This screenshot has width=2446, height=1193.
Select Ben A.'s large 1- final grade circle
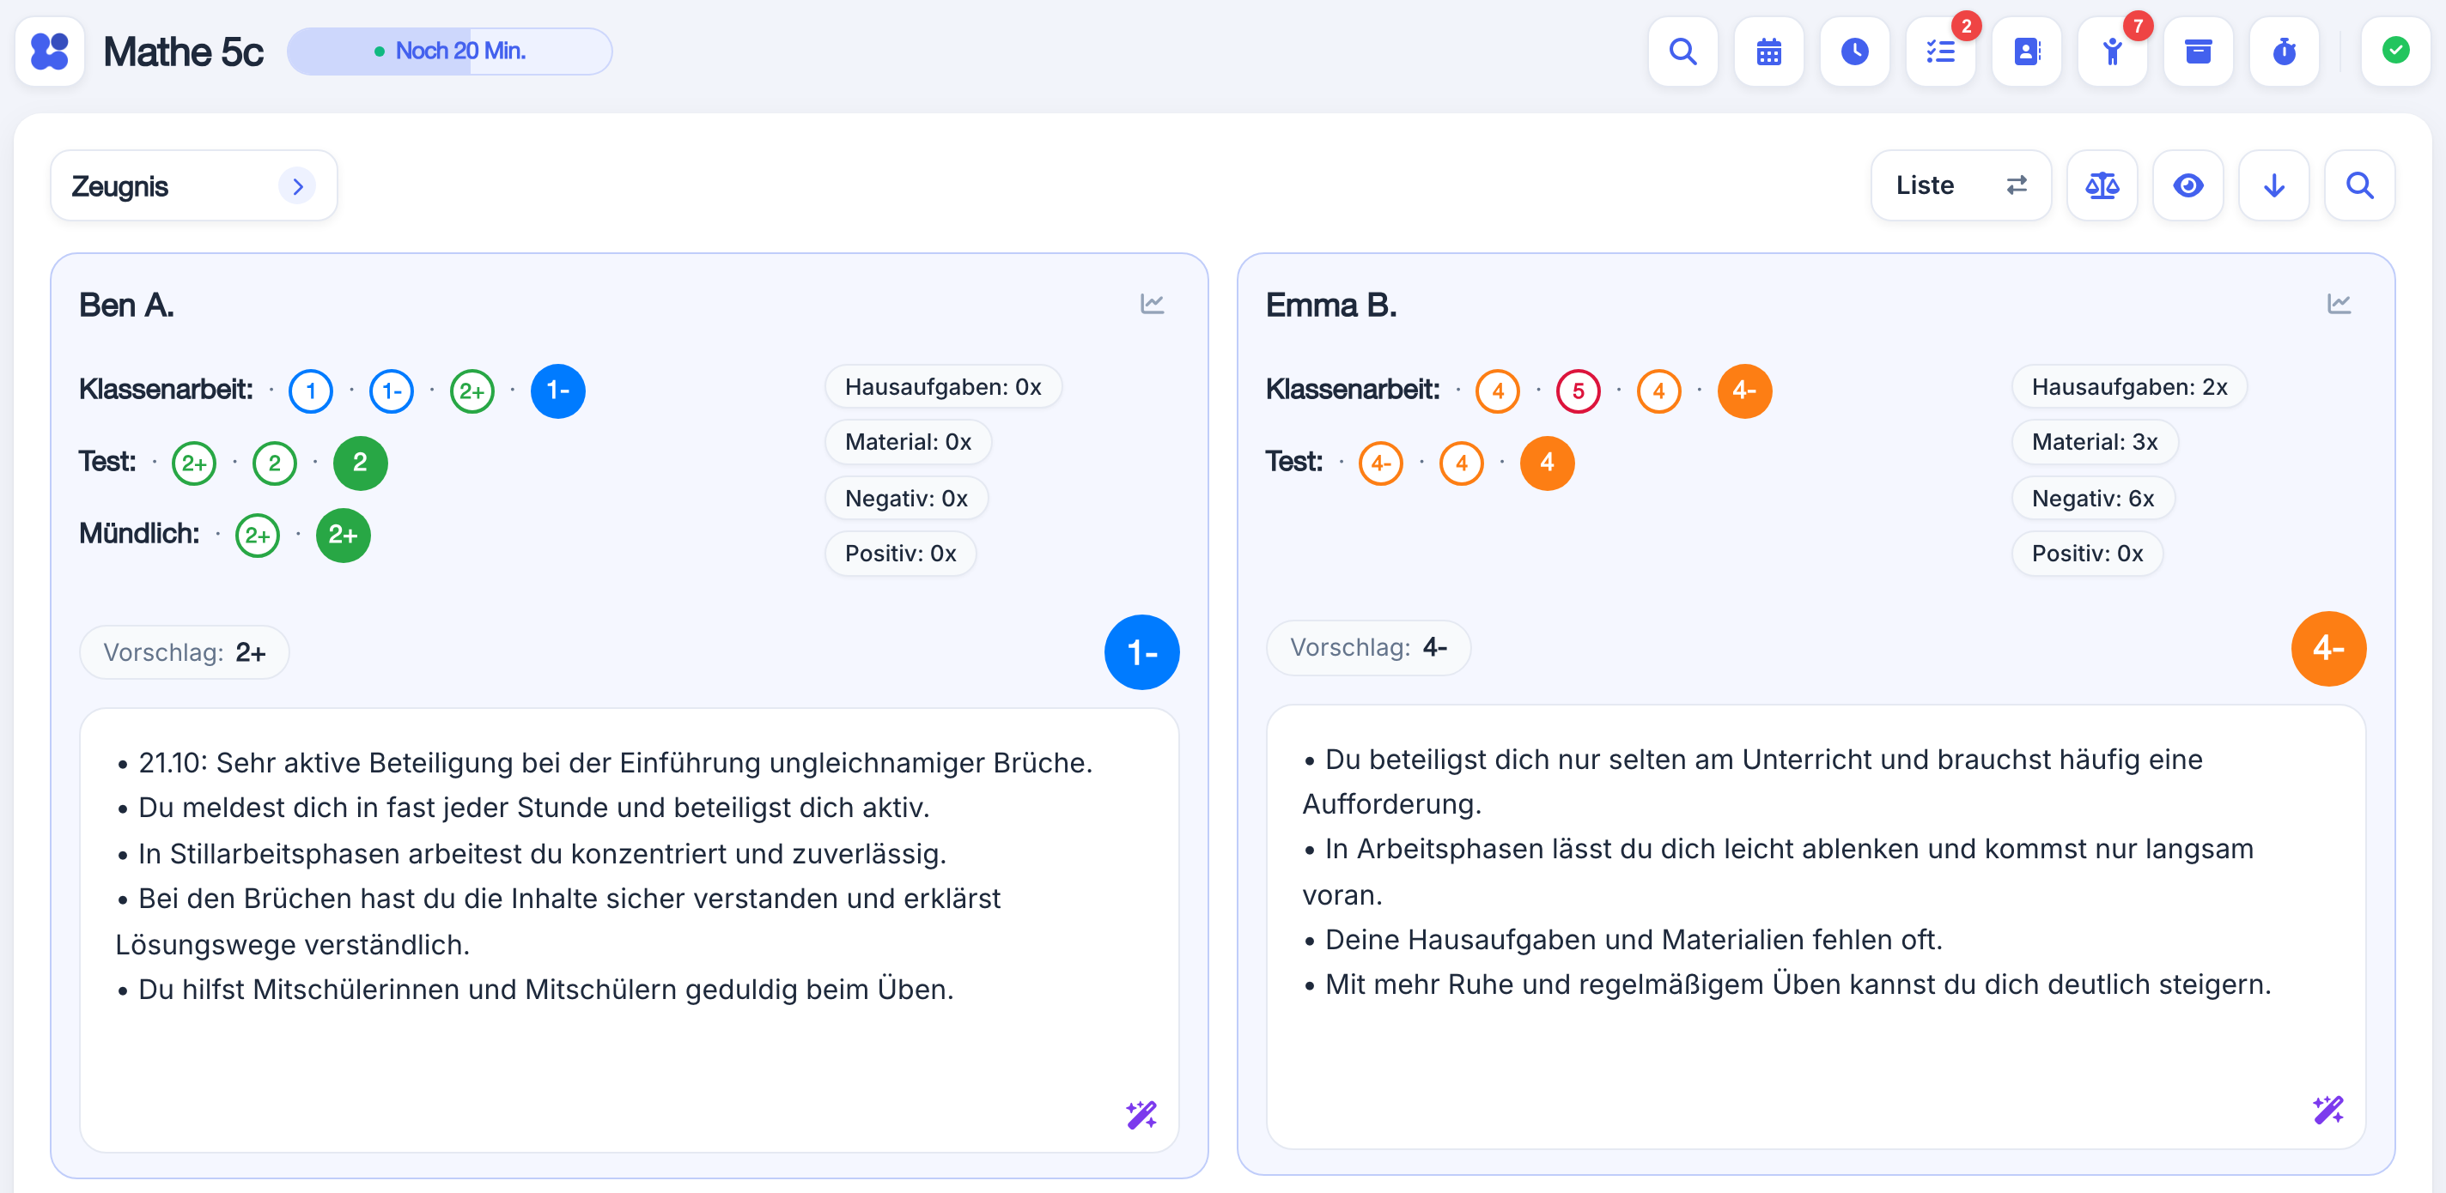[x=1141, y=652]
